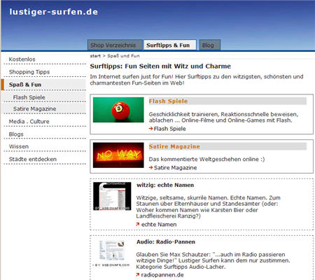Click the Radio-Pannen website thumbnail
Viewport: 315px width, 280px height.
(x=112, y=253)
